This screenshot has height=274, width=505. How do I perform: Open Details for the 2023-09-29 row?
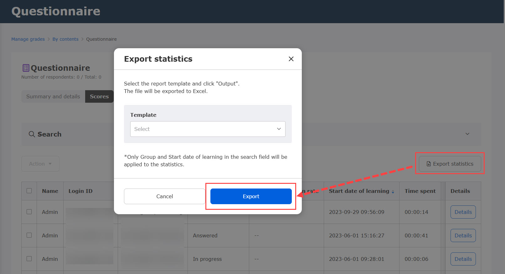tap(463, 212)
